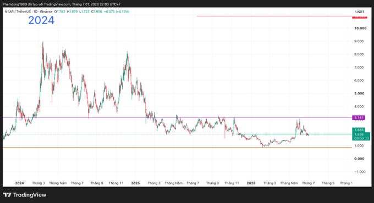This screenshot has width=374, height=203.
Task: Click the 5.000 price axis label
Action: coord(359,93)
